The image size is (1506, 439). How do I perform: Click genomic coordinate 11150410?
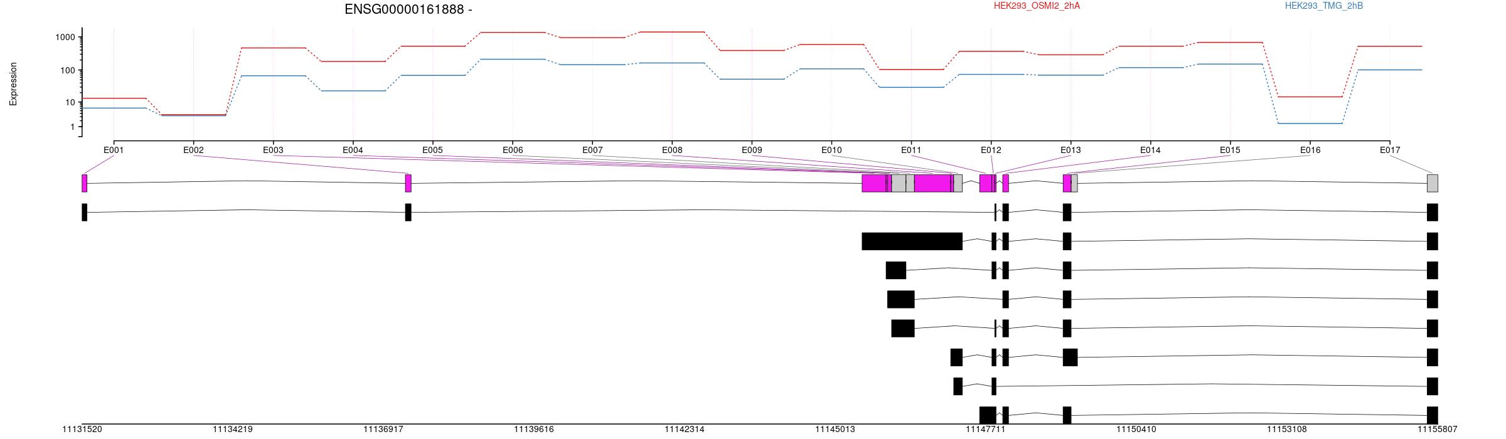click(1136, 430)
